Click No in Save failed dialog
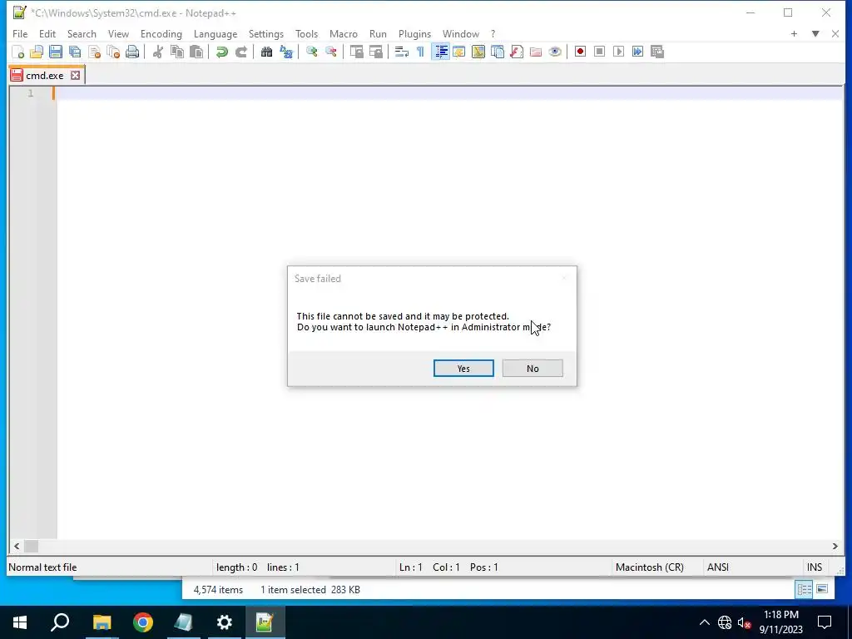The height and width of the screenshot is (639, 852). (532, 369)
